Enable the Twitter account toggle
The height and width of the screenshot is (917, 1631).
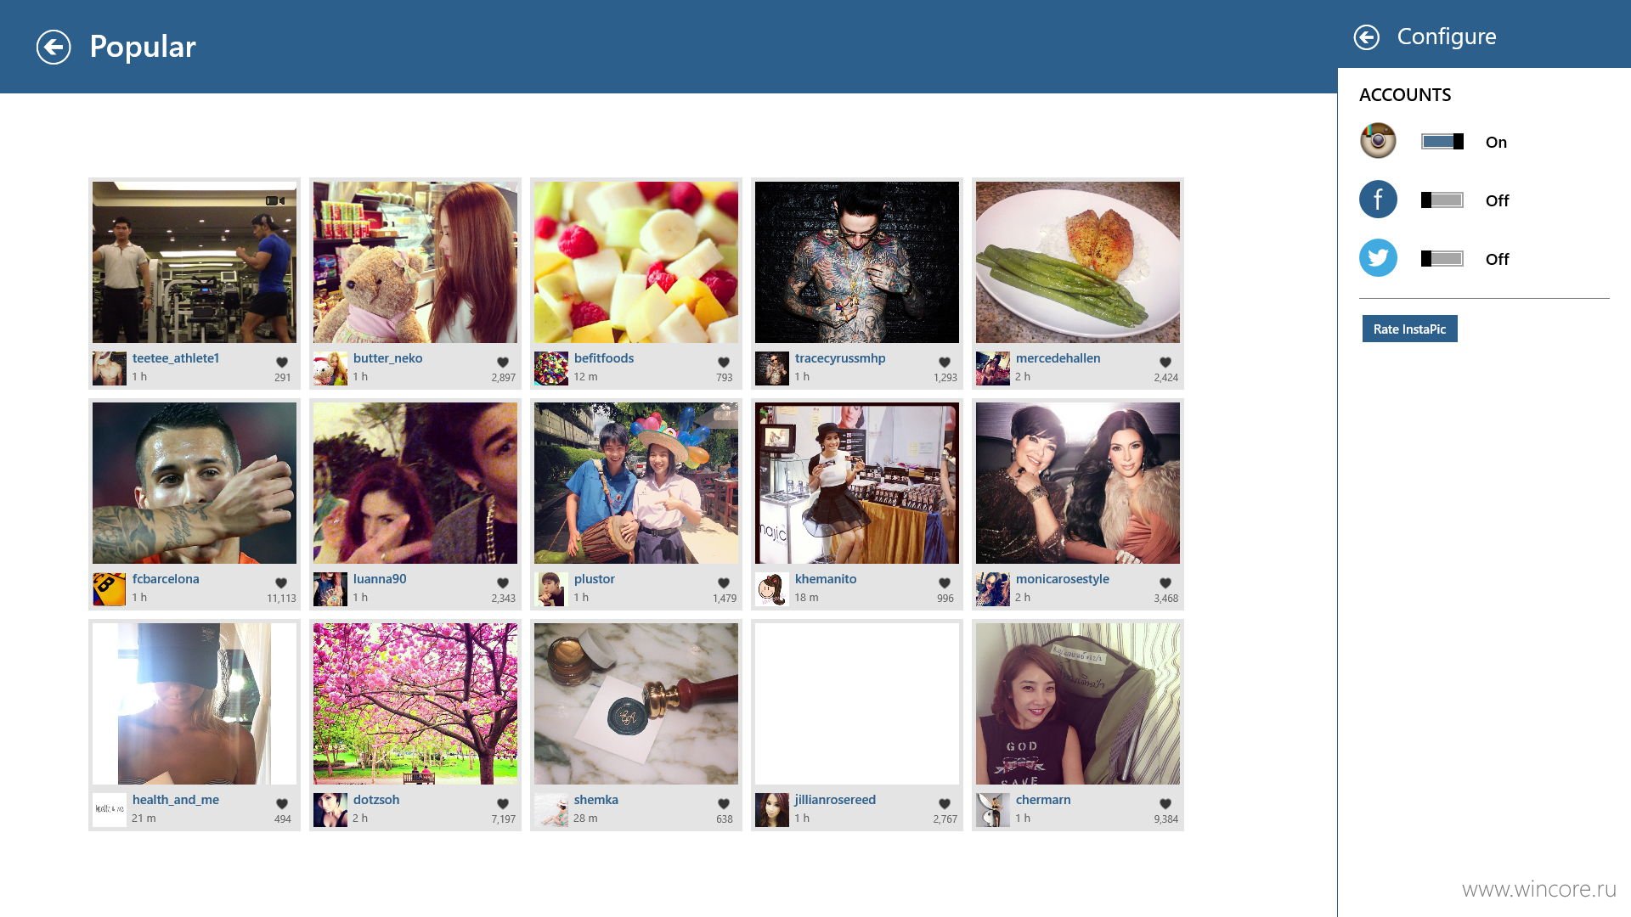tap(1442, 258)
